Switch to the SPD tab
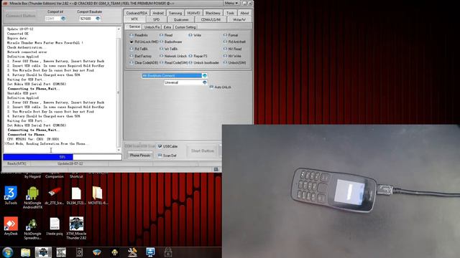 click(157, 20)
